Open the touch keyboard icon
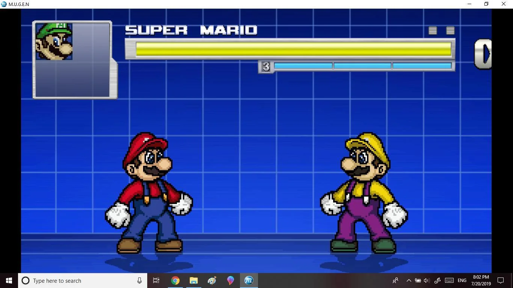Image resolution: width=513 pixels, height=288 pixels. click(x=449, y=280)
